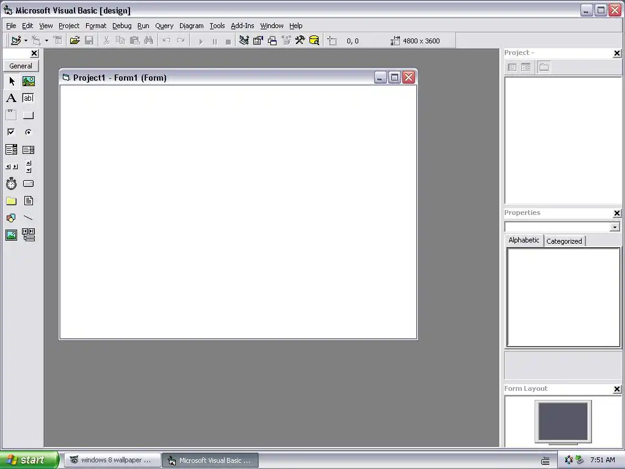Screen dimensions: 625x469
Task: Select the DriveListBox control tool
Action: [x=28, y=183]
